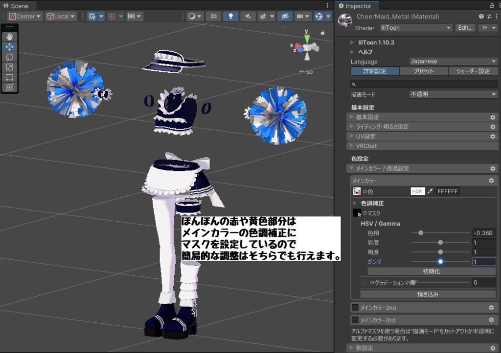Change the Language from Japanese
This screenshot has width=501, height=353.
453,61
